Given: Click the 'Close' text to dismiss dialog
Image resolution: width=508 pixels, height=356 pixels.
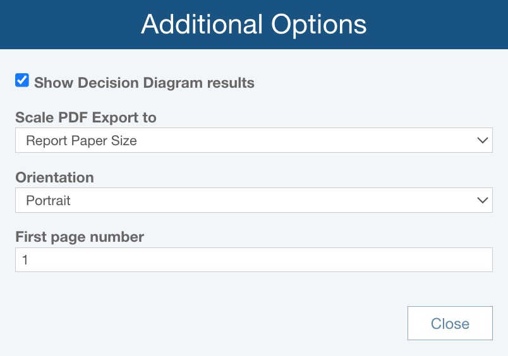Looking at the screenshot, I should 450,324.
